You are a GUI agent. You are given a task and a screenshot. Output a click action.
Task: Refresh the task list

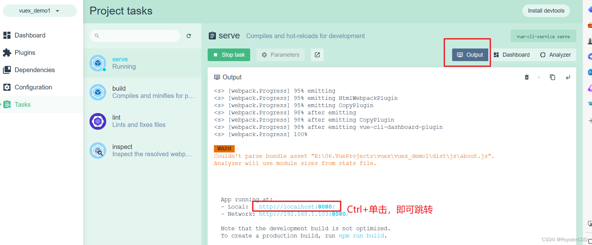click(x=189, y=36)
